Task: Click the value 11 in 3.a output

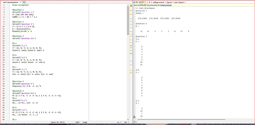Action: coord(141,65)
